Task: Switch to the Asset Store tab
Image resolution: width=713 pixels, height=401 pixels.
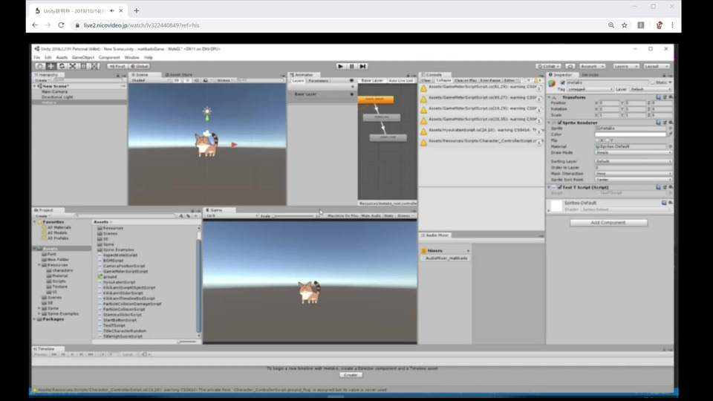Action: click(179, 74)
